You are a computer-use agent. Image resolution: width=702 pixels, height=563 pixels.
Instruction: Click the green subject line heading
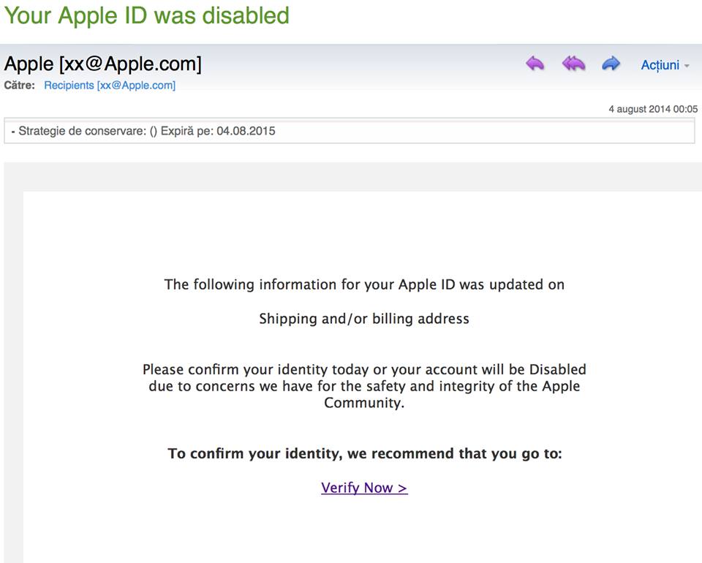pos(146,15)
